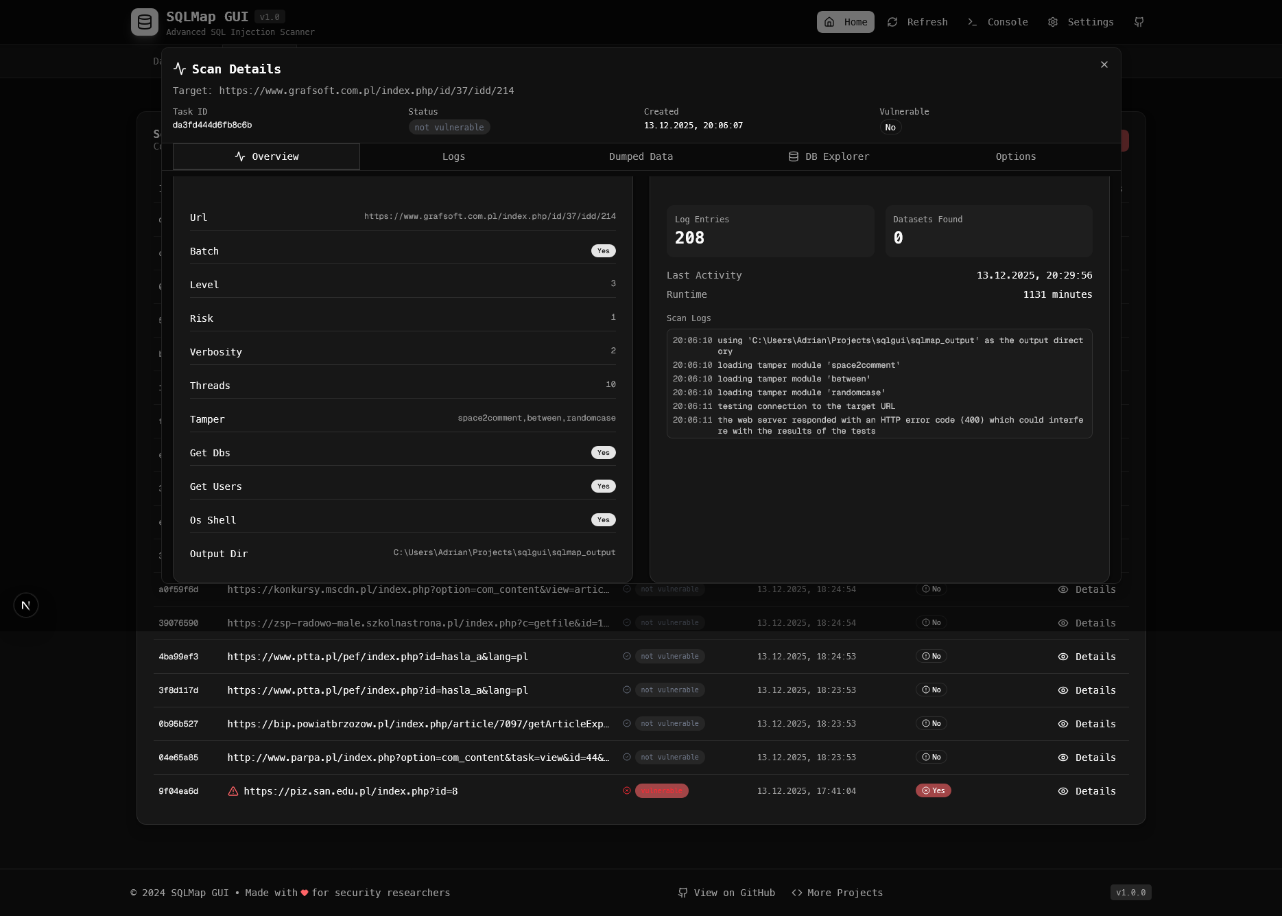The height and width of the screenshot is (916, 1282).
Task: Open Details for scan 4ba99ef3
Action: pyautogui.click(x=1087, y=657)
